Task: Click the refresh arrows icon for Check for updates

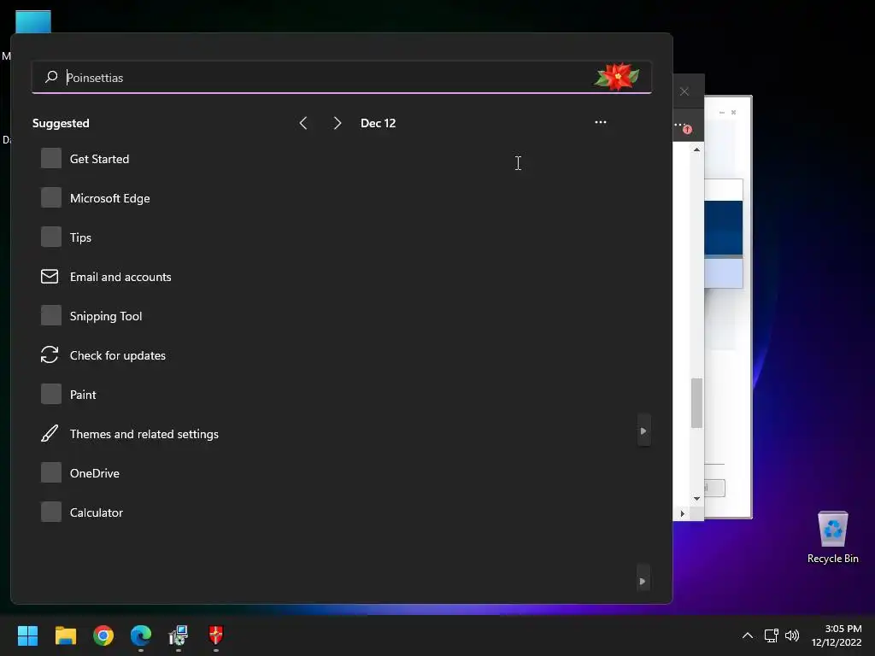Action: [50, 354]
